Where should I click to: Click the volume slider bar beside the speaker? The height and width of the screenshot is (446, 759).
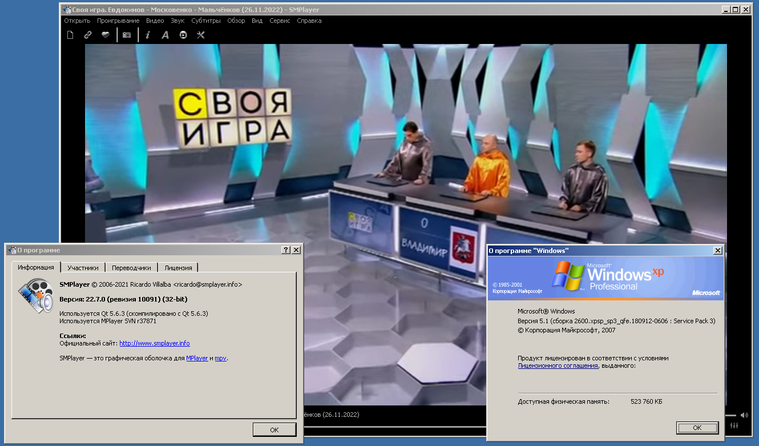pos(731,415)
